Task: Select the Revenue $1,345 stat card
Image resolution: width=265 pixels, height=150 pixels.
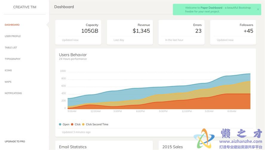Action: (130, 32)
